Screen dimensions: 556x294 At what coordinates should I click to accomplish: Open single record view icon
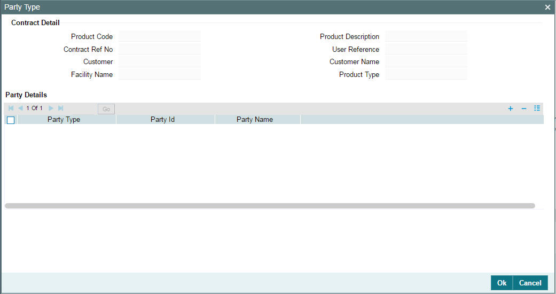pos(537,108)
